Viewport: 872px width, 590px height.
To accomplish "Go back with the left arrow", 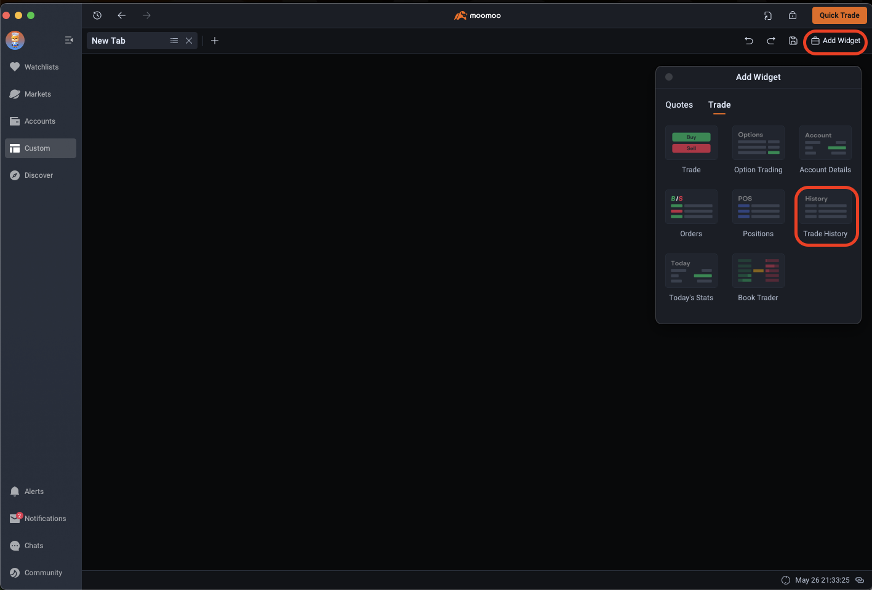I will [122, 15].
